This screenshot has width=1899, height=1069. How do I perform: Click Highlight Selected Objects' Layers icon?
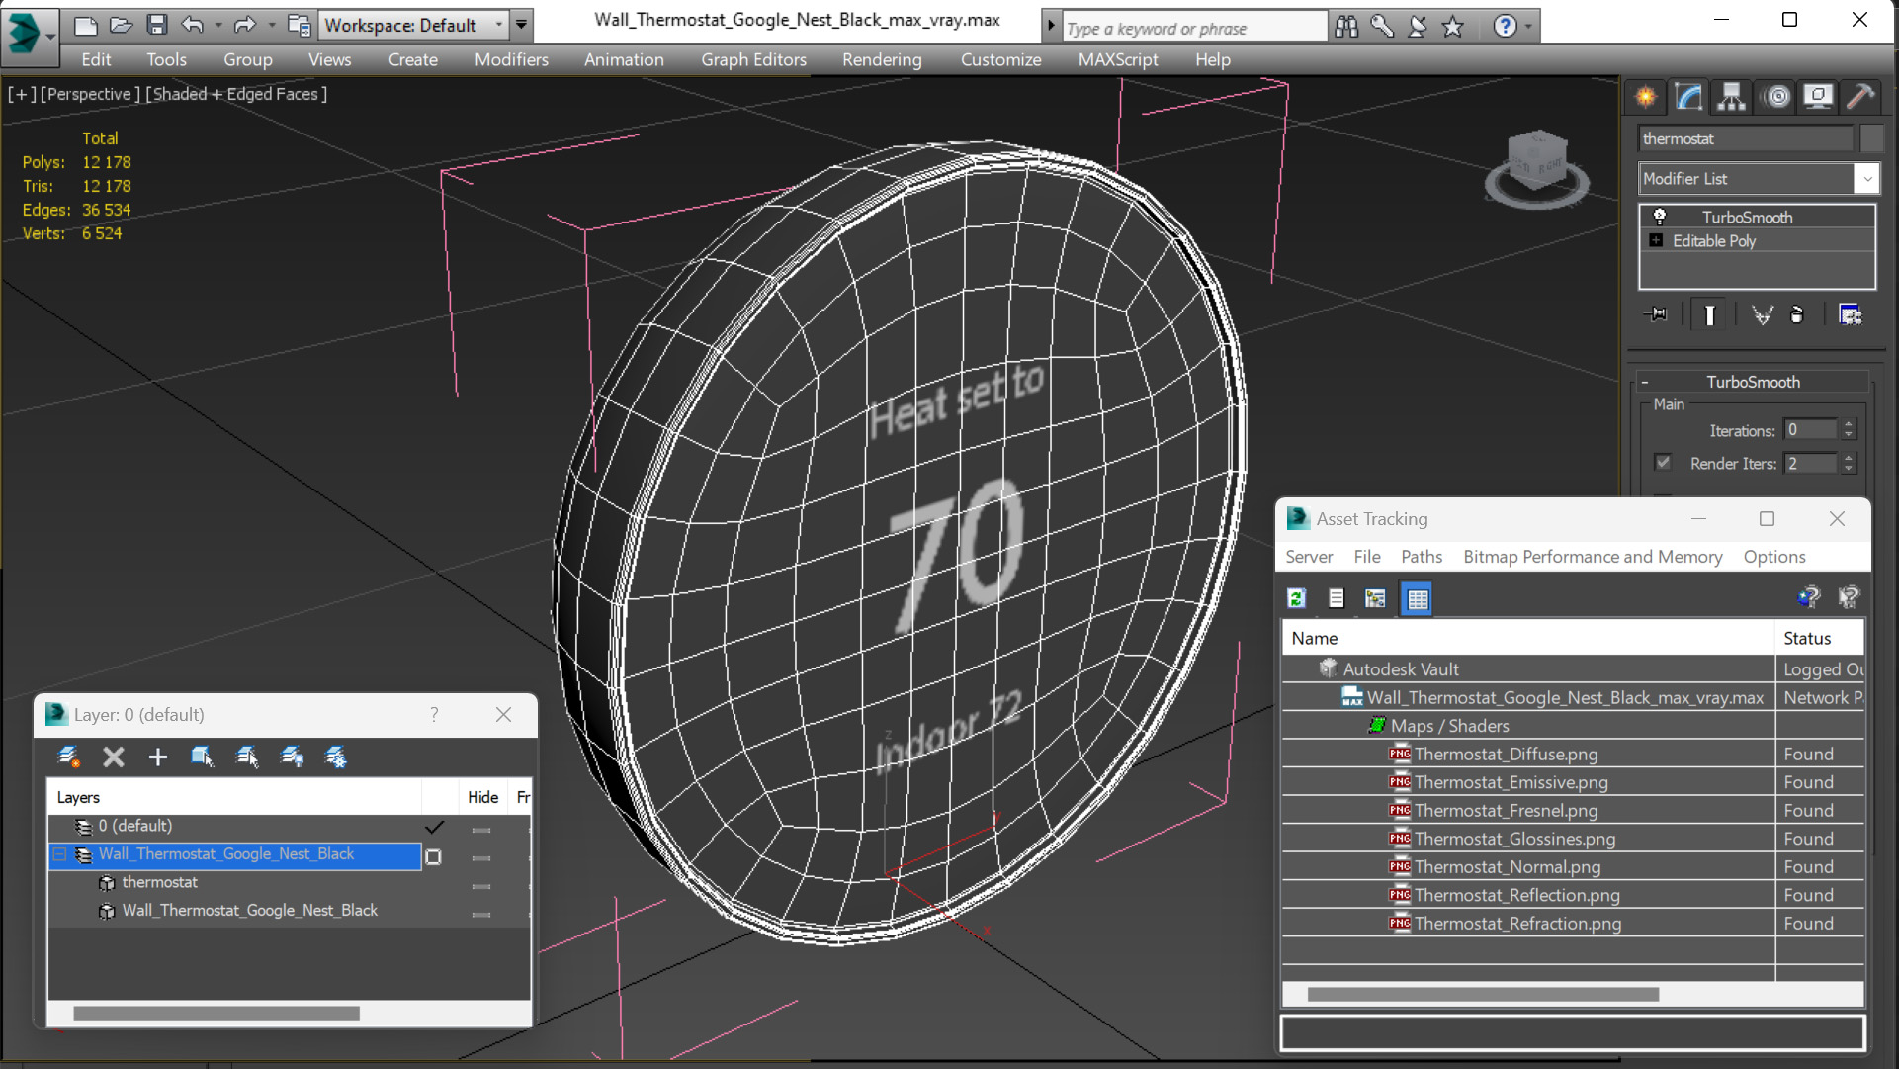[247, 757]
